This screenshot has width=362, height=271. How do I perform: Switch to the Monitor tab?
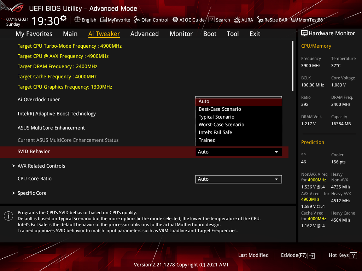[x=181, y=34]
